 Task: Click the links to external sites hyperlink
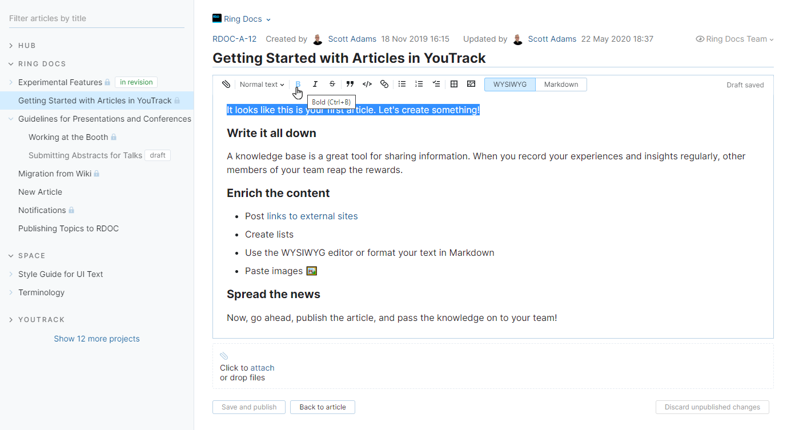pyautogui.click(x=312, y=216)
